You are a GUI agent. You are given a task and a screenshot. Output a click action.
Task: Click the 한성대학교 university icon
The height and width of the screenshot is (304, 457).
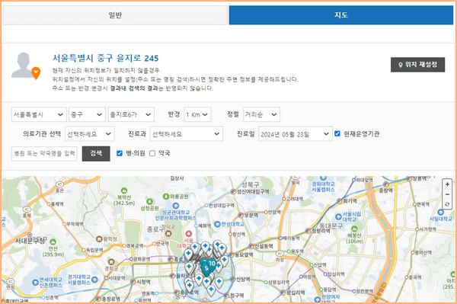[x=217, y=224]
